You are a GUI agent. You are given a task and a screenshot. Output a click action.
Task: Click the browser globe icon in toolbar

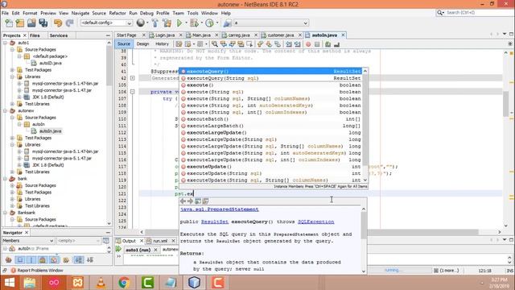pos(141,23)
